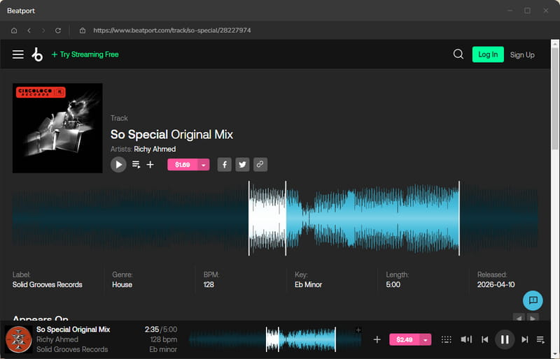Viewport: 560px width, 359px height.
Task: Share track on Facebook
Action: [x=224, y=165]
